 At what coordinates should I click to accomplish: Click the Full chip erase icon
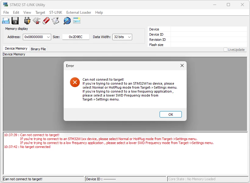(x=46, y=21)
